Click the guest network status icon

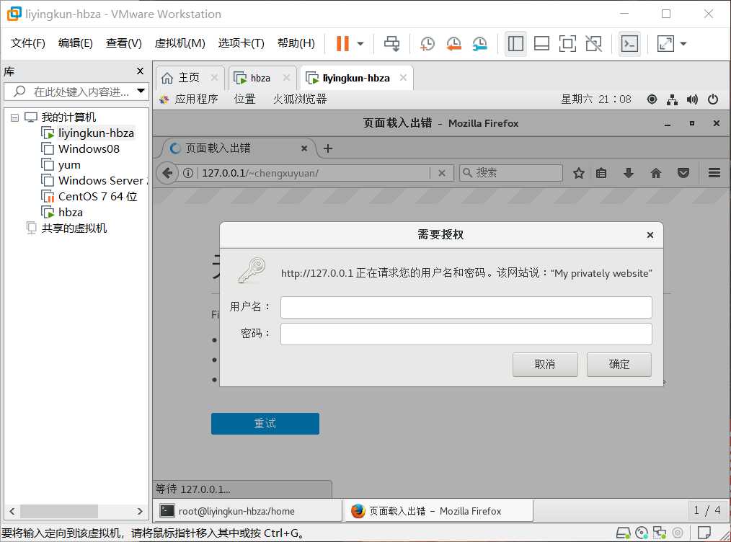click(673, 99)
